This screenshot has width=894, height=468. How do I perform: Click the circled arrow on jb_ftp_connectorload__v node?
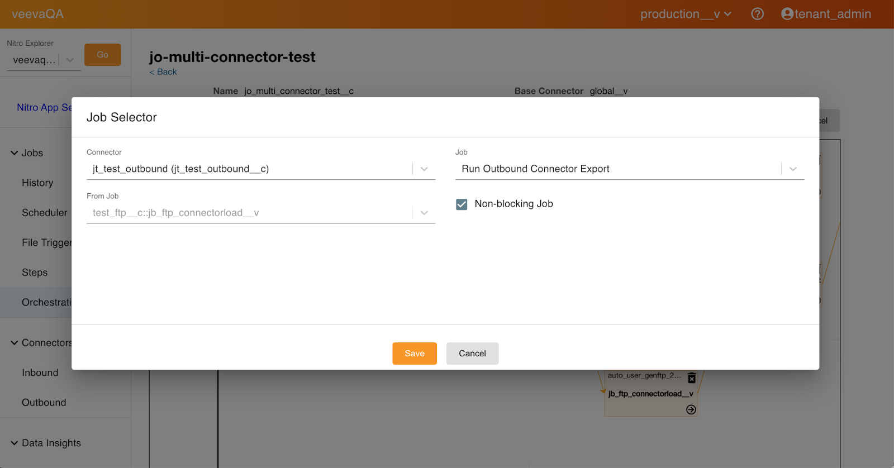[691, 410]
